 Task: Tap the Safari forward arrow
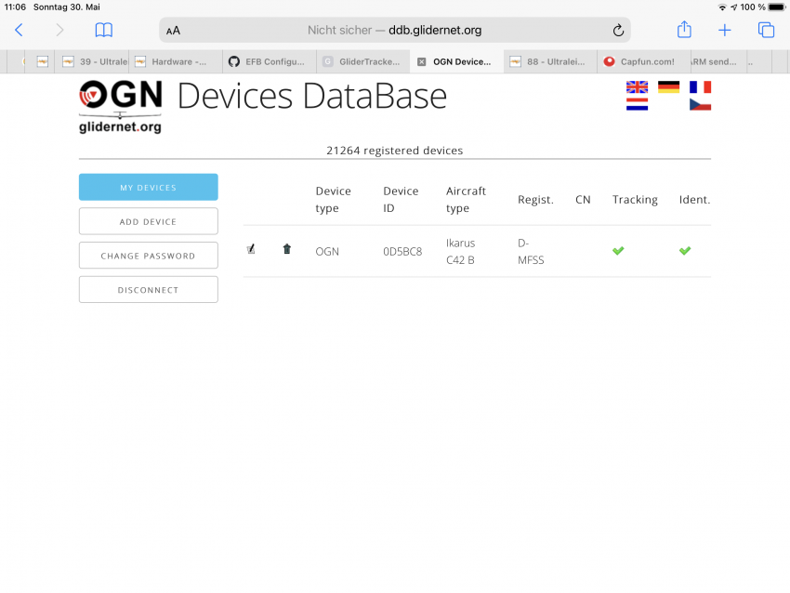click(x=59, y=31)
